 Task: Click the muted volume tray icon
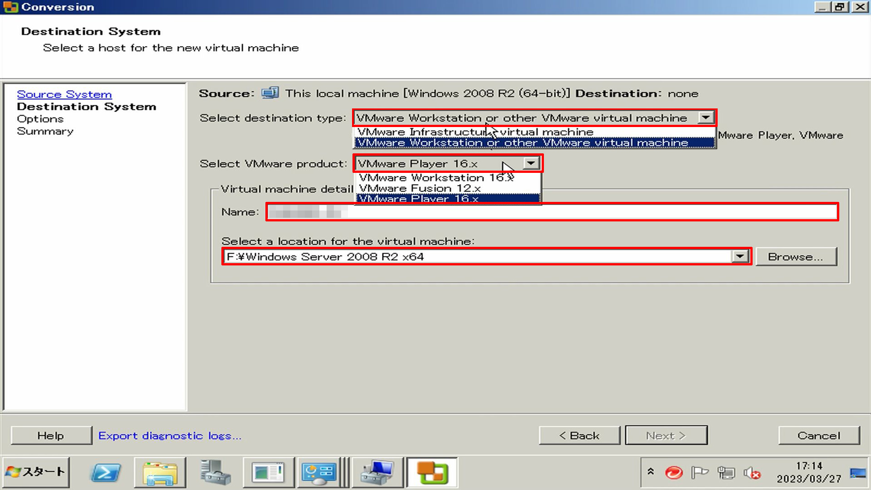click(x=752, y=473)
